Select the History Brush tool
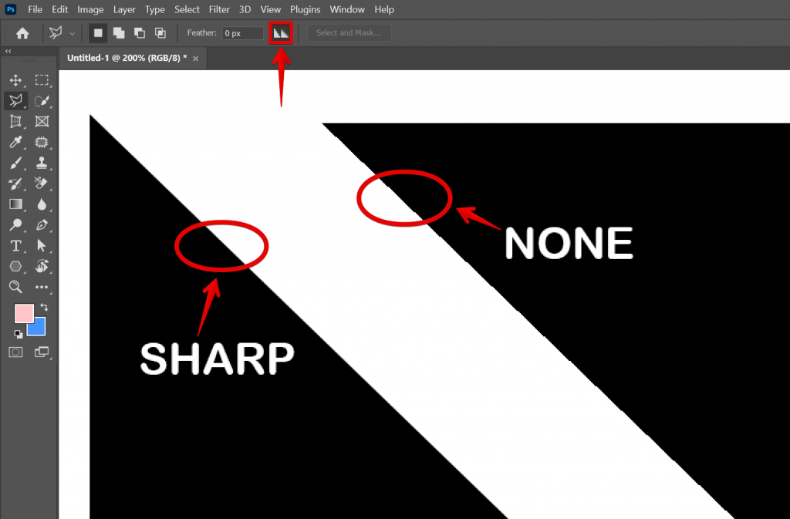The height and width of the screenshot is (519, 790). 15,184
